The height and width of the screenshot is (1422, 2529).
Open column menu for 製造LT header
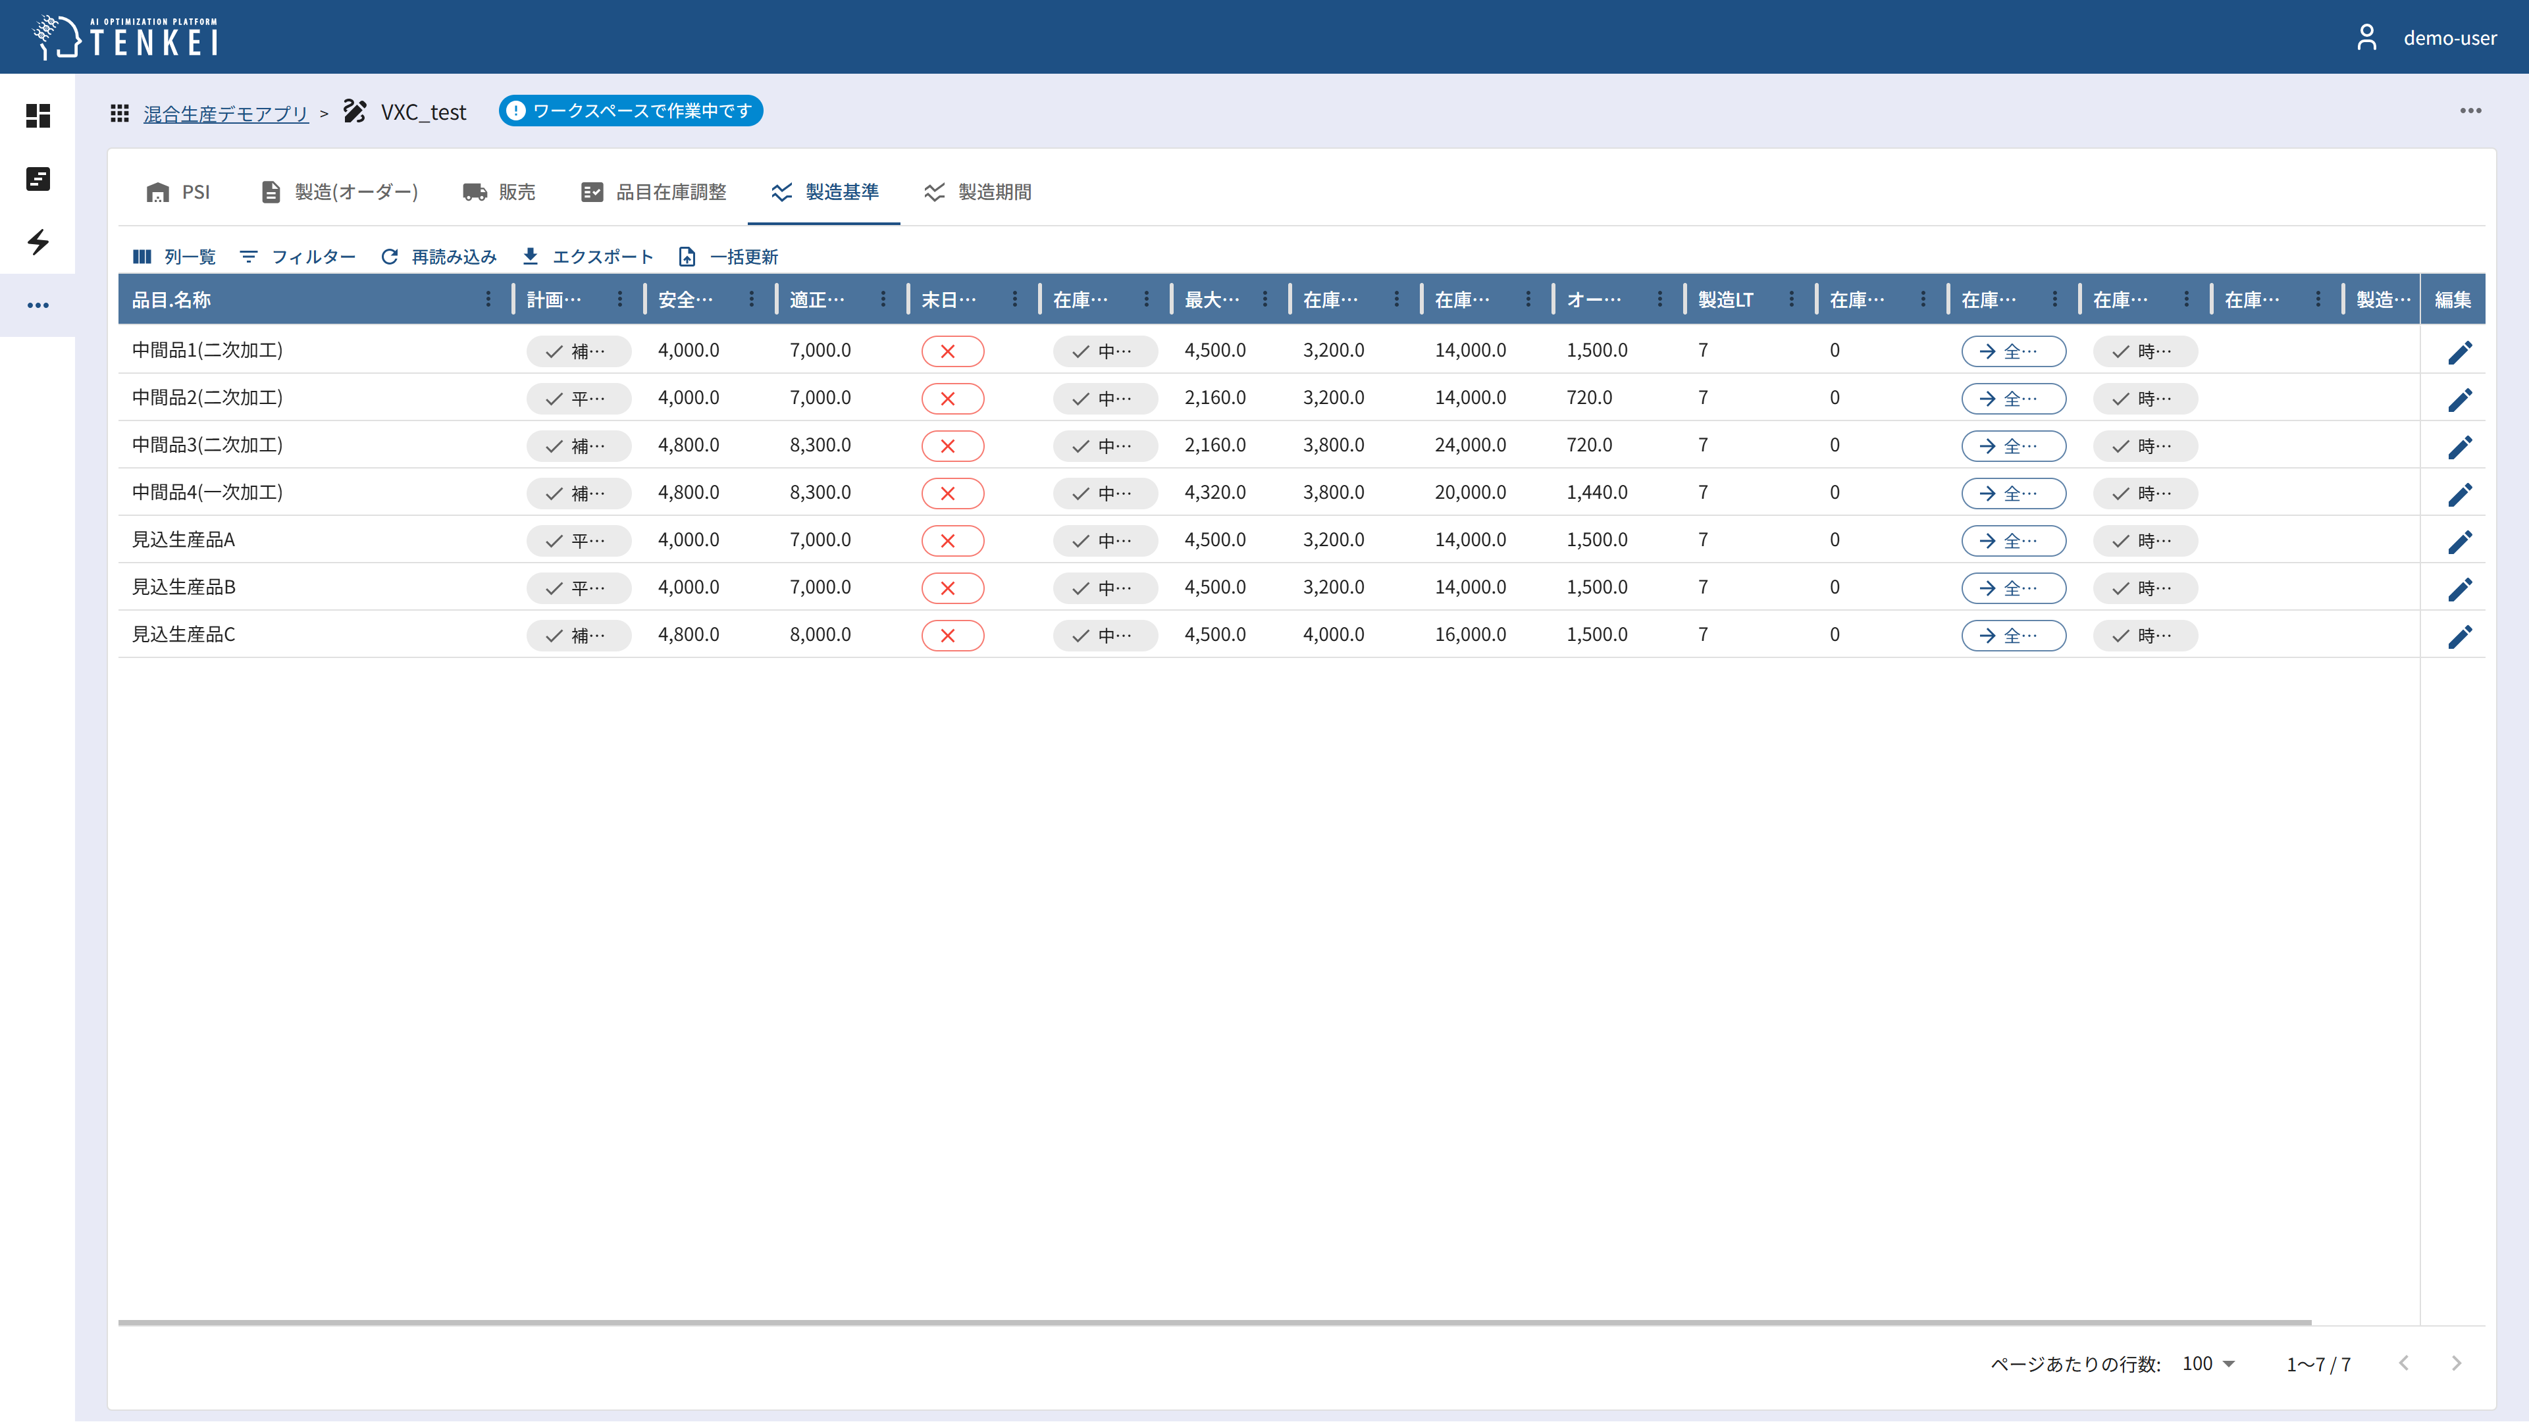[1790, 299]
